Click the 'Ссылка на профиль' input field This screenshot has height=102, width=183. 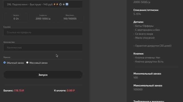tap(43, 32)
